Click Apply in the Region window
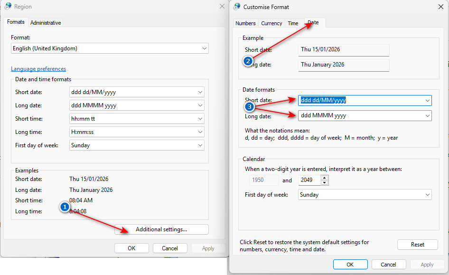 click(x=208, y=248)
